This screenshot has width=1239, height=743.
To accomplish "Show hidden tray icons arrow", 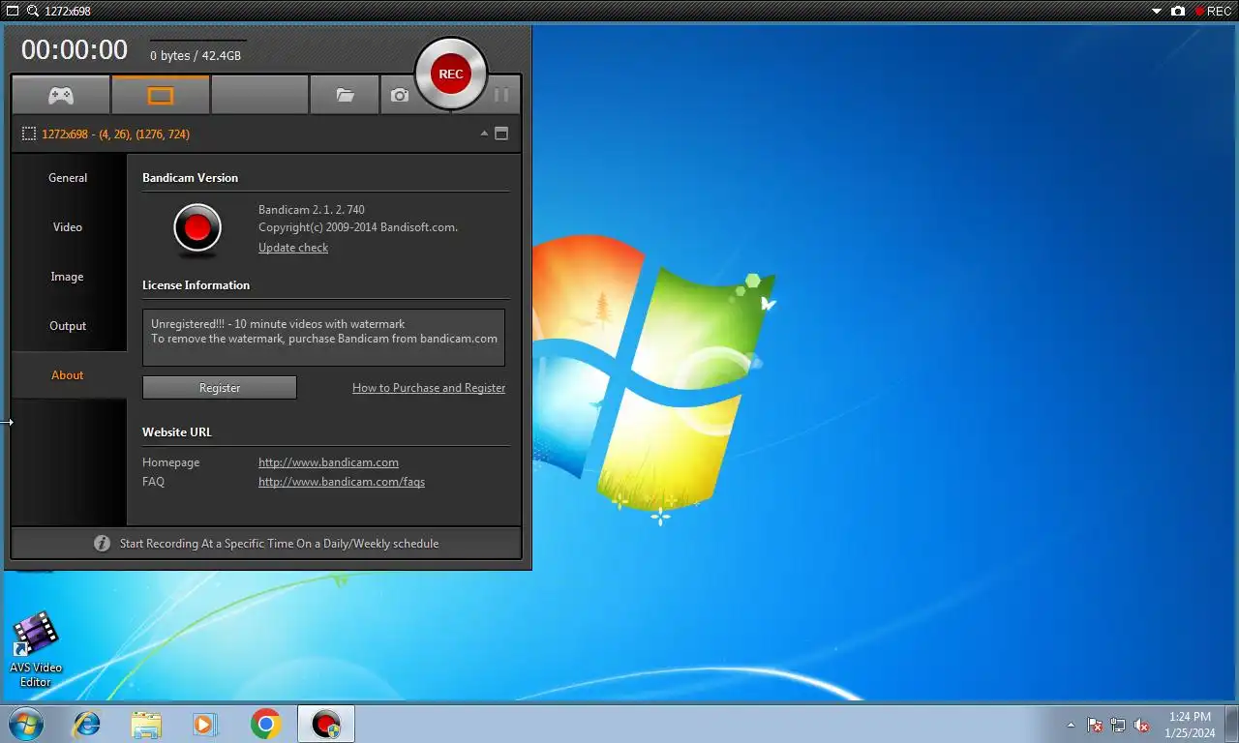I will pyautogui.click(x=1071, y=725).
